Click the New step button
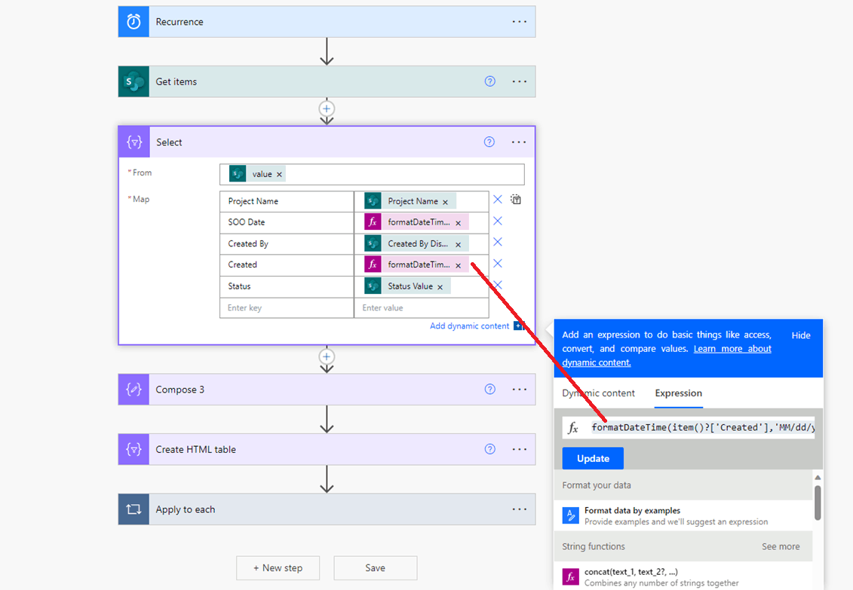 [278, 567]
